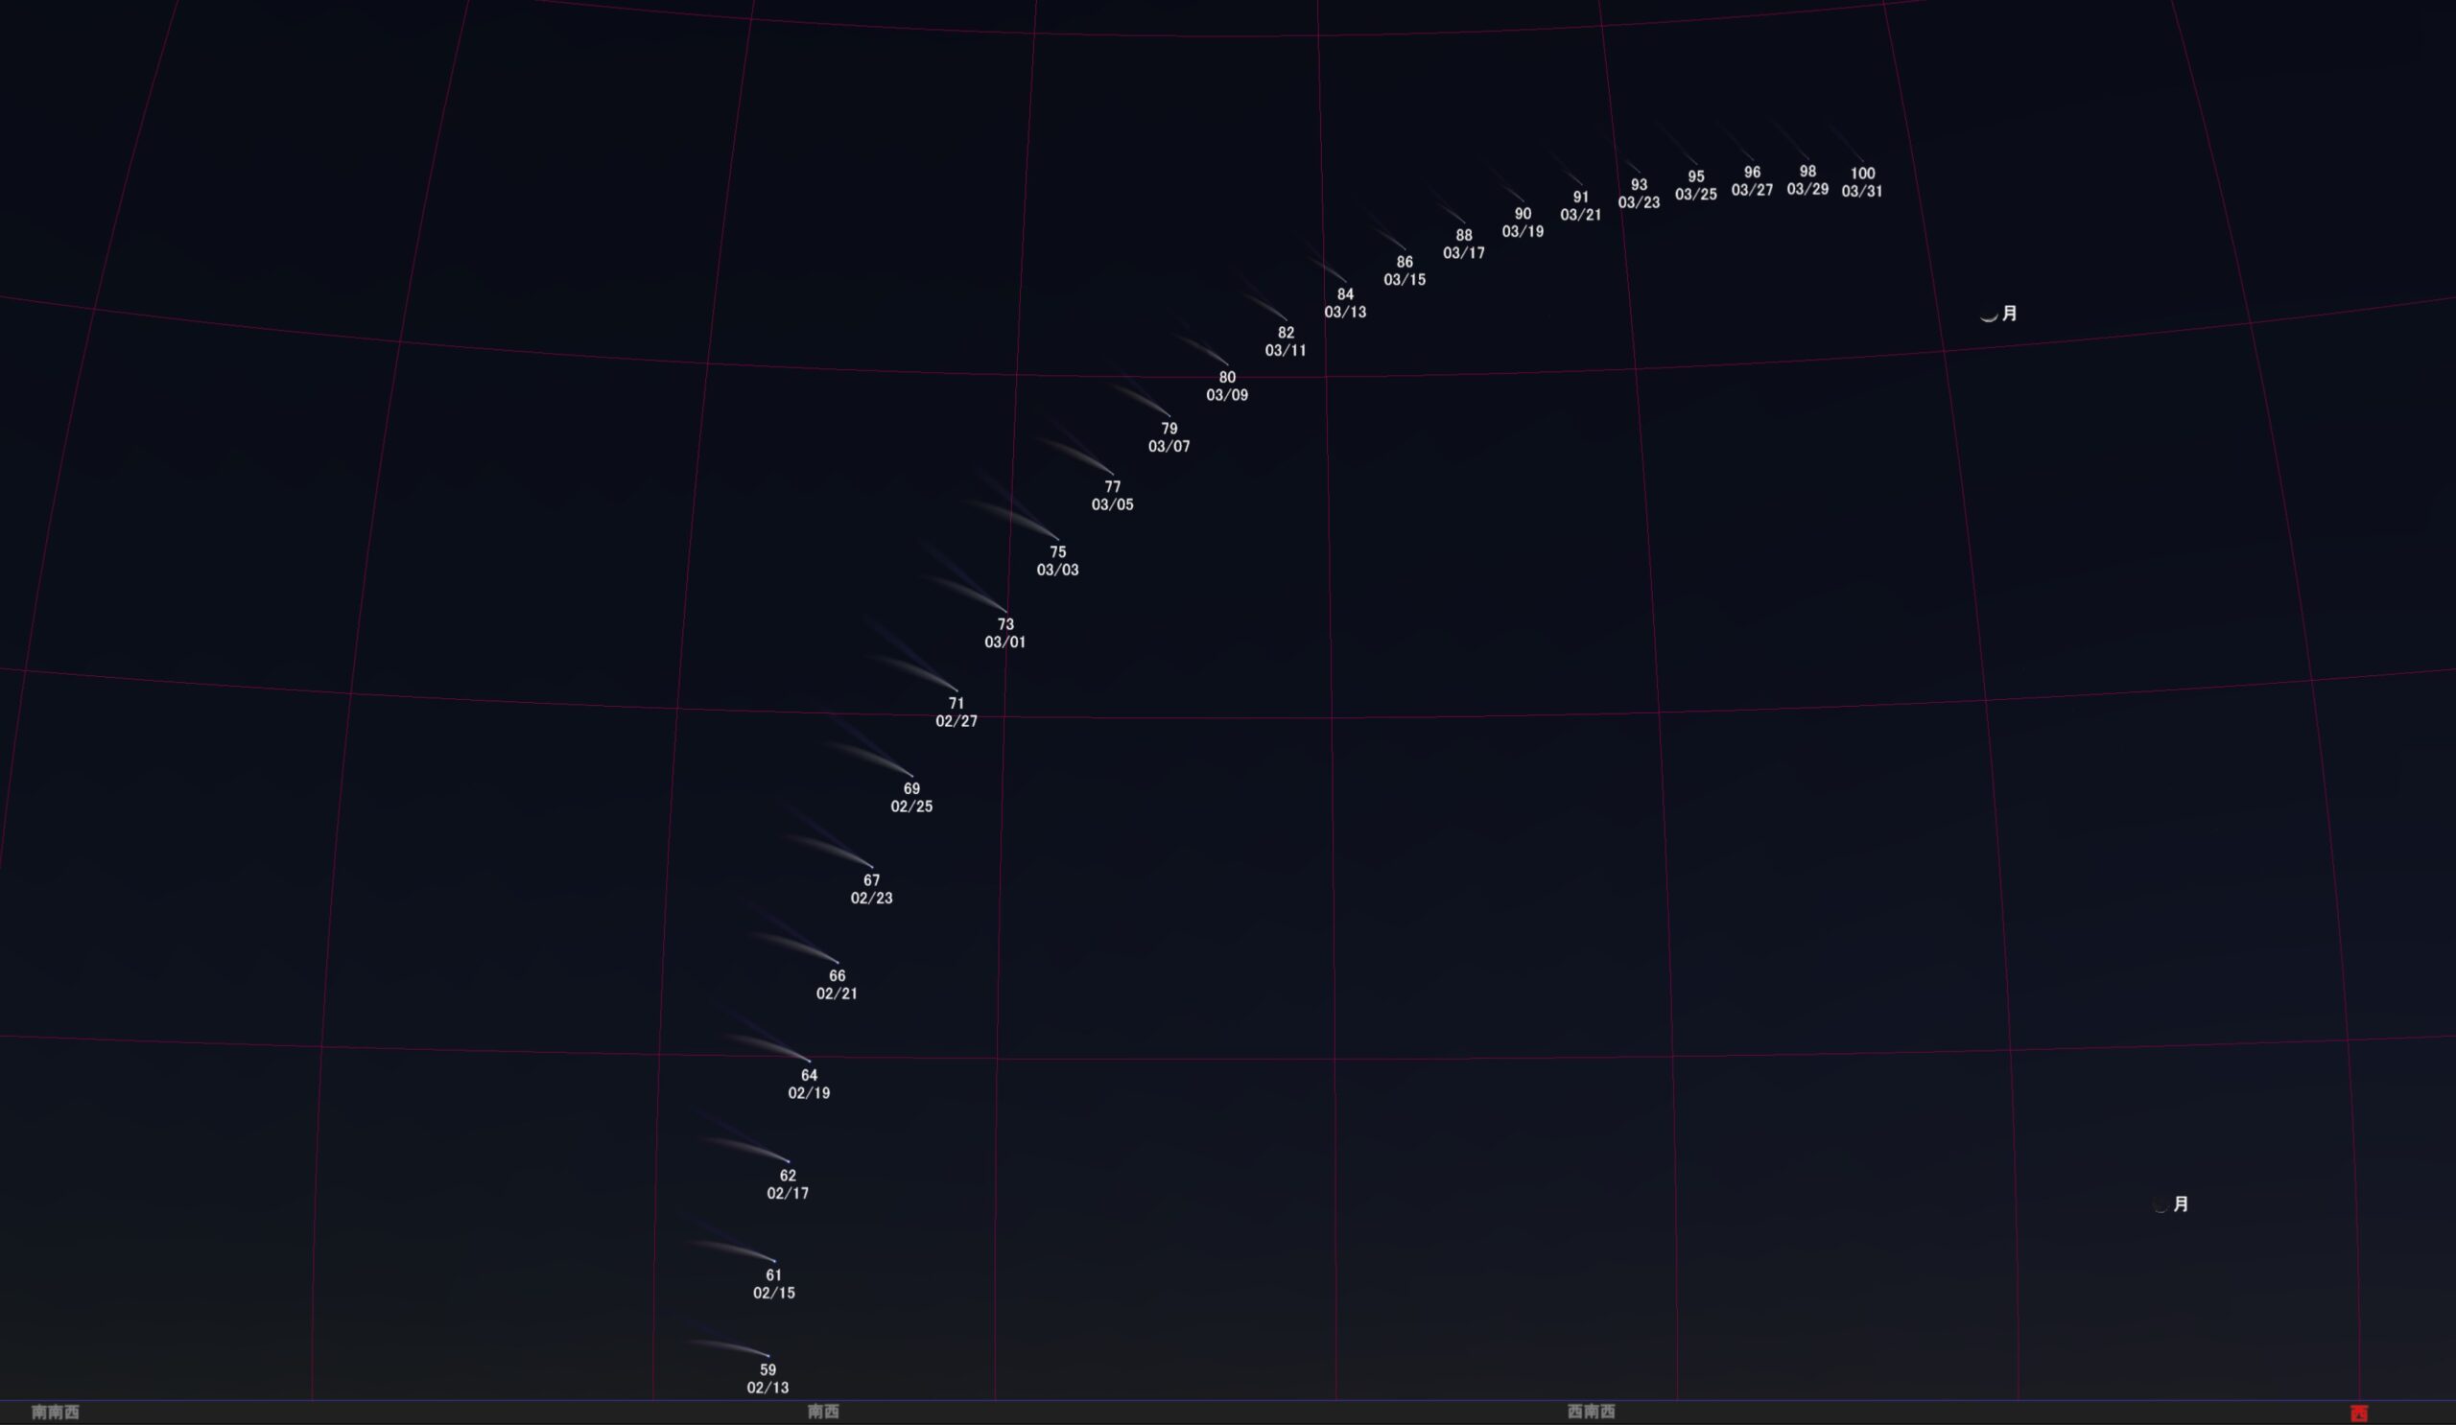Click the 02/25 date label

911,807
